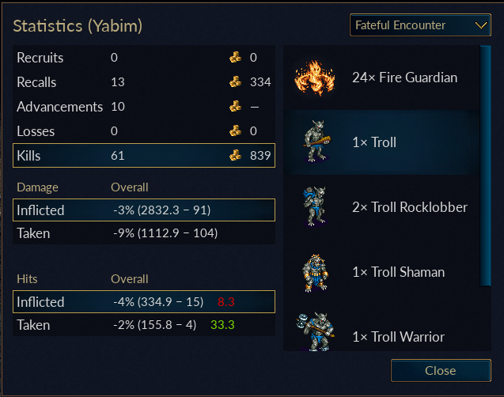Select the Hits Inflicted row

tap(144, 301)
